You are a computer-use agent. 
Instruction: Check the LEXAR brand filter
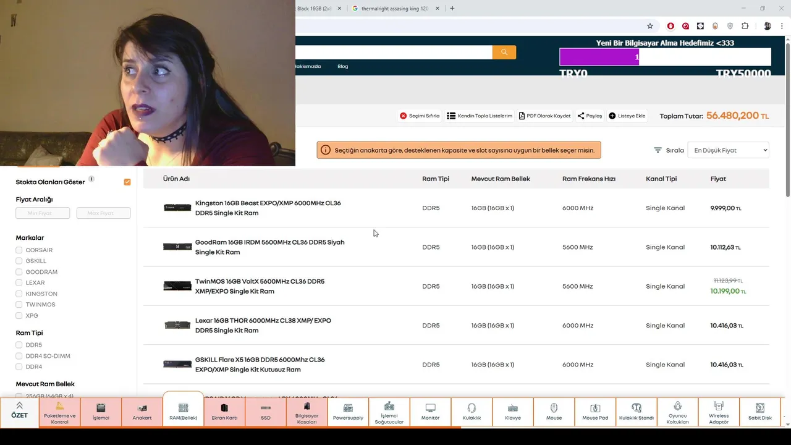19,283
